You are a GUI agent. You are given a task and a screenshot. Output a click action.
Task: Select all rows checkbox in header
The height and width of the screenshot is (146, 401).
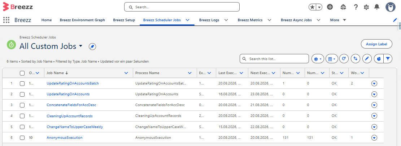[22, 73]
